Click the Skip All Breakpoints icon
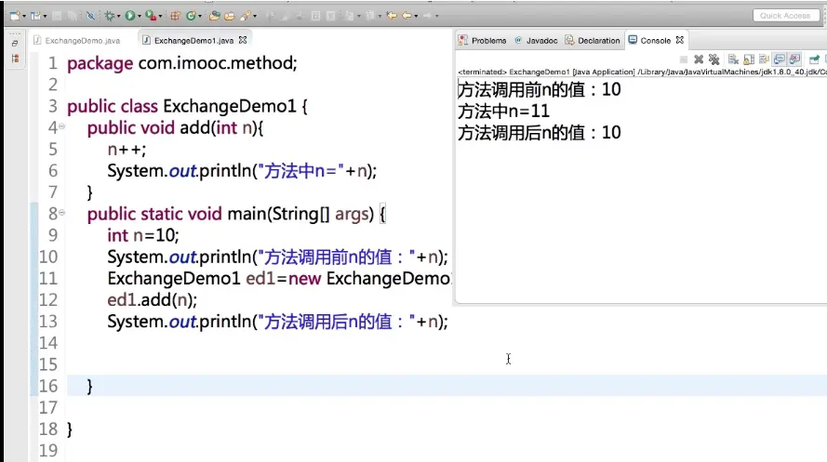 [91, 16]
